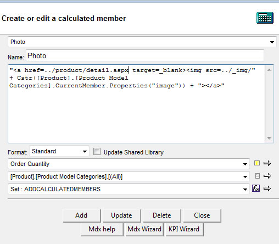Enable the Update Shared Library checkbox
This screenshot has height=244, width=279.
pyautogui.click(x=97, y=152)
